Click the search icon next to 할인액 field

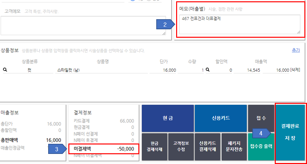207,70
